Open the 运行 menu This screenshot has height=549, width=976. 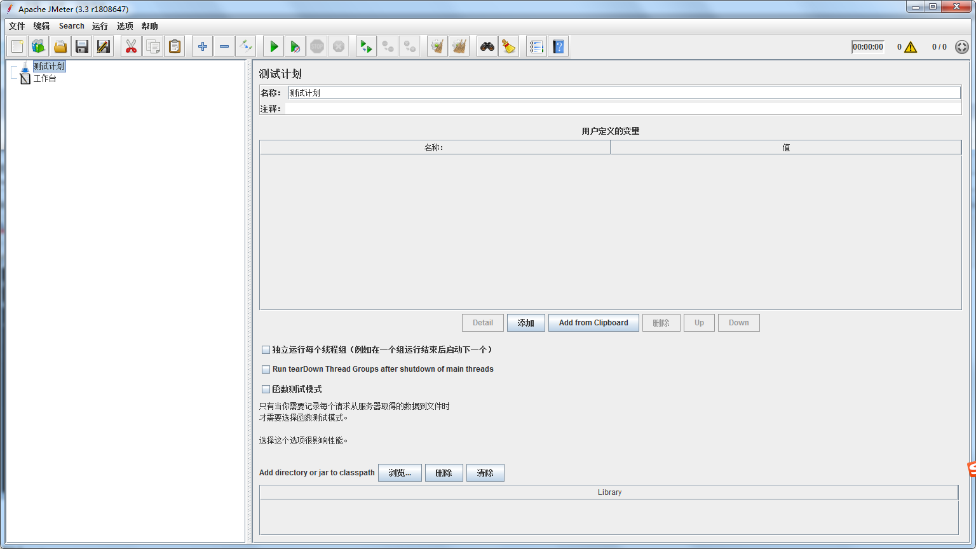[x=100, y=26]
